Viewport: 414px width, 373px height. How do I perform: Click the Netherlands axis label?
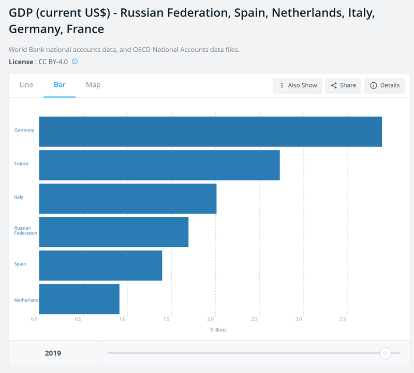[27, 300]
